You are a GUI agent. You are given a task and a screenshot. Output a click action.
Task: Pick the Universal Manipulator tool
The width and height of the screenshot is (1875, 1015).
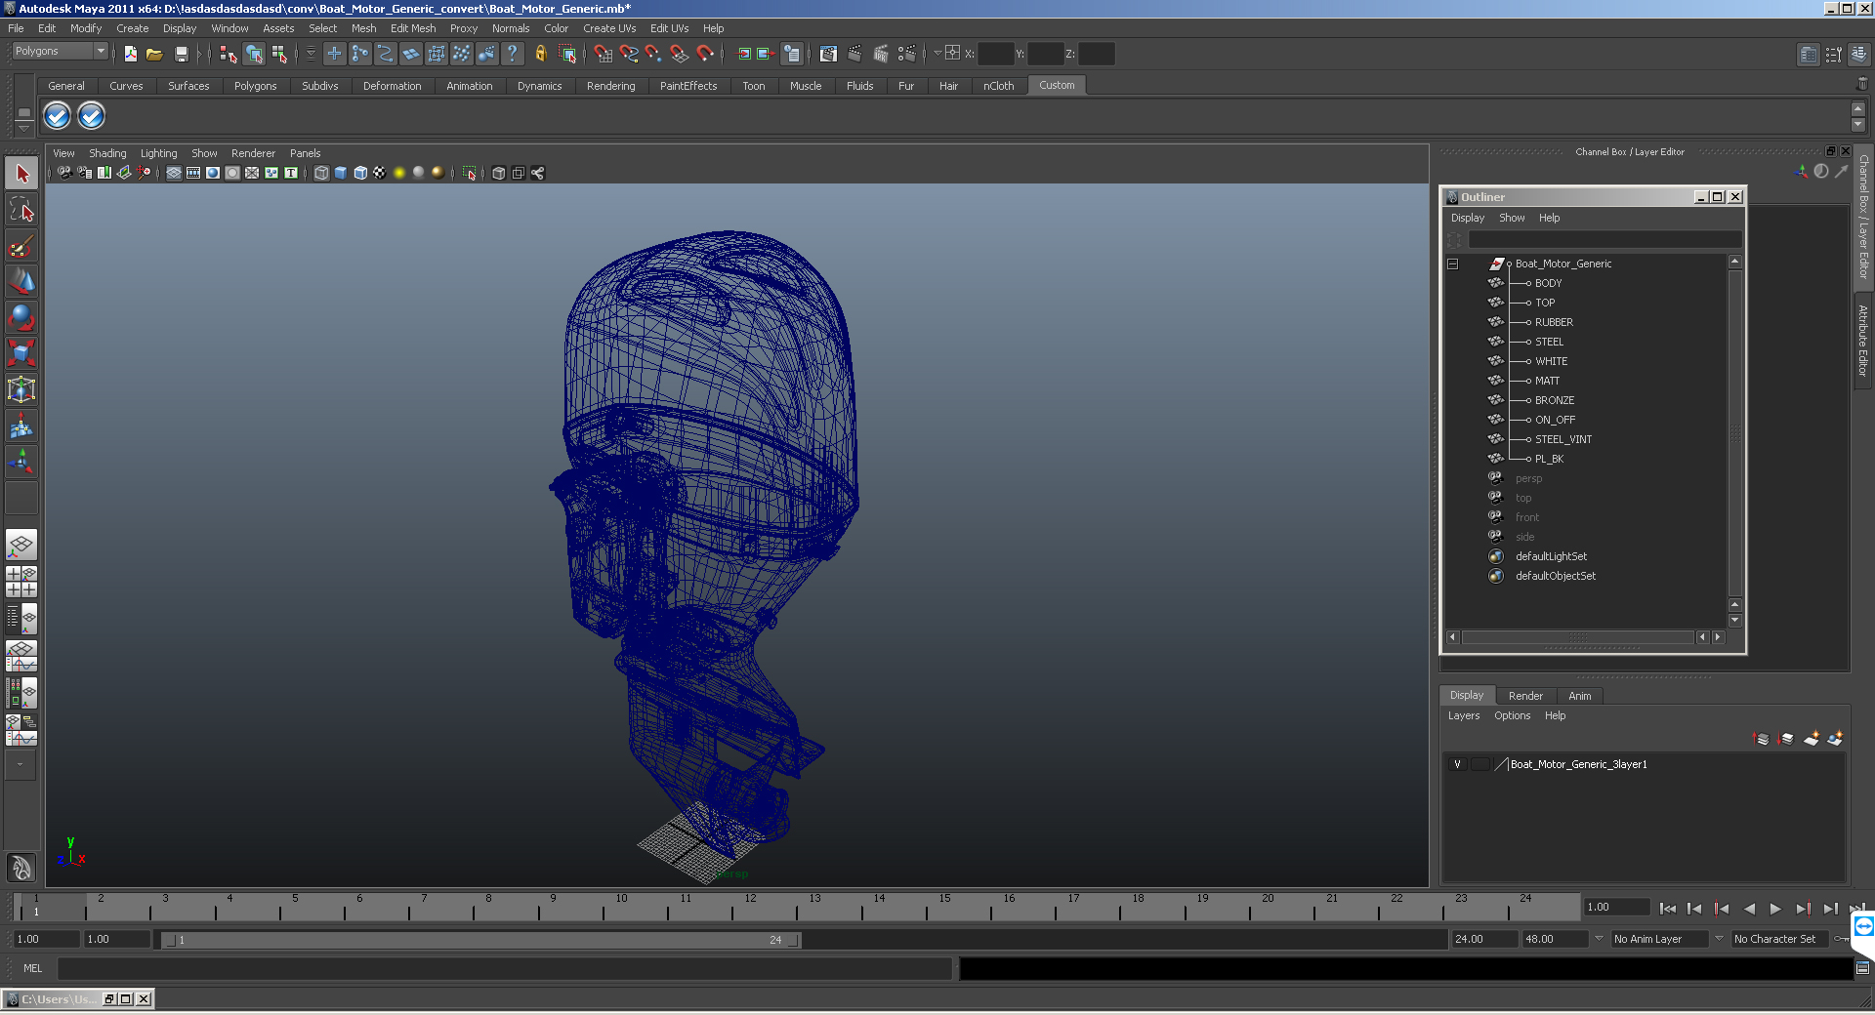click(x=21, y=389)
